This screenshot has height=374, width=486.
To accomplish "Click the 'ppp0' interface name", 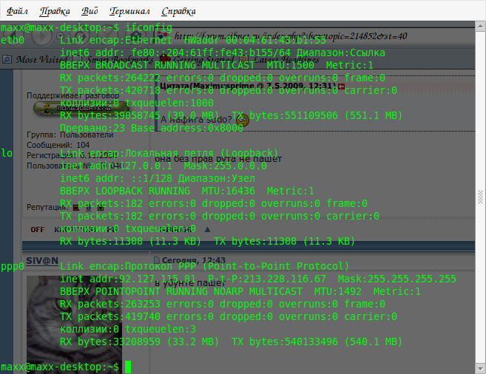I will coord(13,267).
